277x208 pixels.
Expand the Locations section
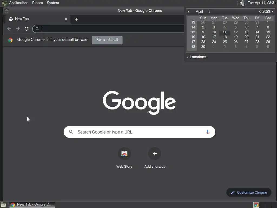[196, 57]
